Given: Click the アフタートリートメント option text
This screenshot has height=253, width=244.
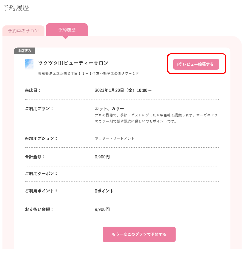Looking at the screenshot, I should coord(114,139).
